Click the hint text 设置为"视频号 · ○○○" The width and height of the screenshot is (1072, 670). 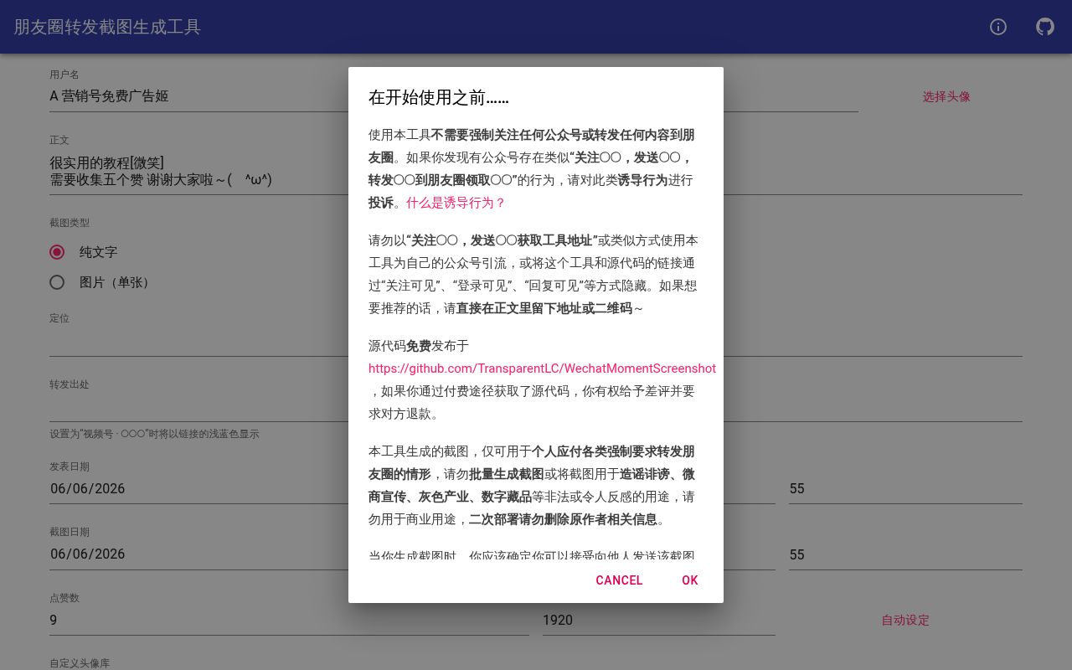pos(154,434)
